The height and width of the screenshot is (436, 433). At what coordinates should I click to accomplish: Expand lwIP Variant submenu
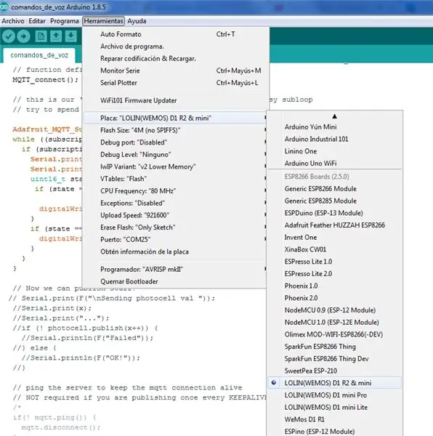pyautogui.click(x=175, y=166)
